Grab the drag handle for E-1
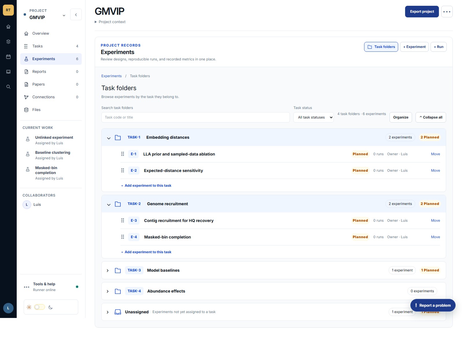Screen dimensions: 462x346 click(x=123, y=154)
